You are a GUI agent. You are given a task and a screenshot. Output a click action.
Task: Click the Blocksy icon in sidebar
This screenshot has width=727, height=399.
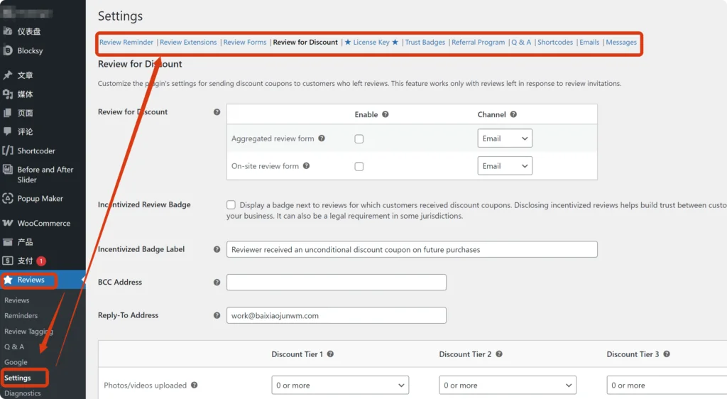click(x=8, y=50)
